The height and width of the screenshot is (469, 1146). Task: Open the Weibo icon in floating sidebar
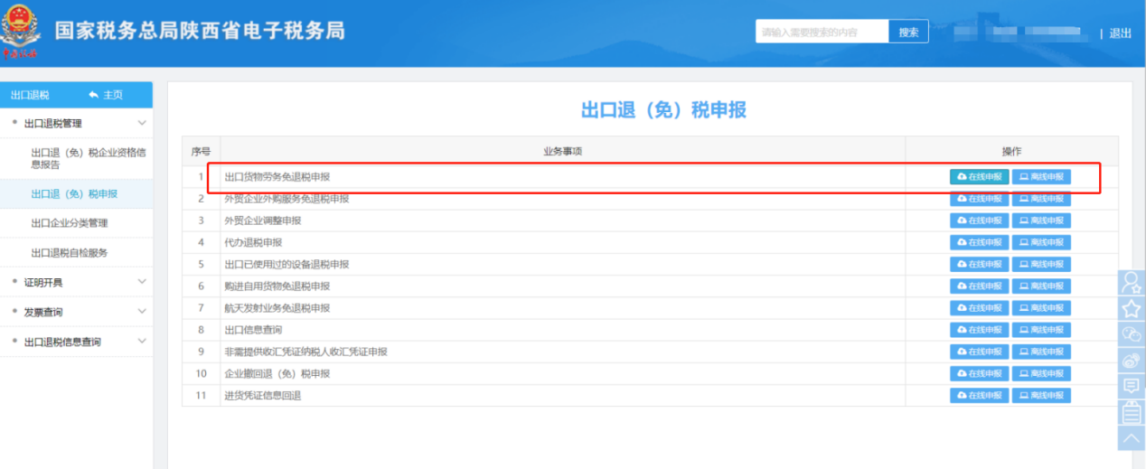pos(1131,361)
